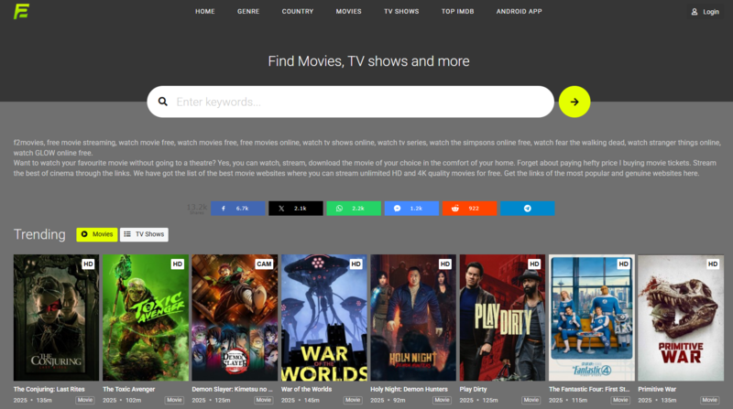The height and width of the screenshot is (409, 733).
Task: Click title link War of the Worlds
Action: tap(306, 389)
